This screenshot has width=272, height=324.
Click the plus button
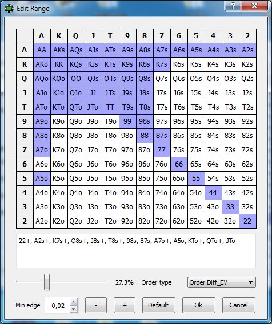125,305
